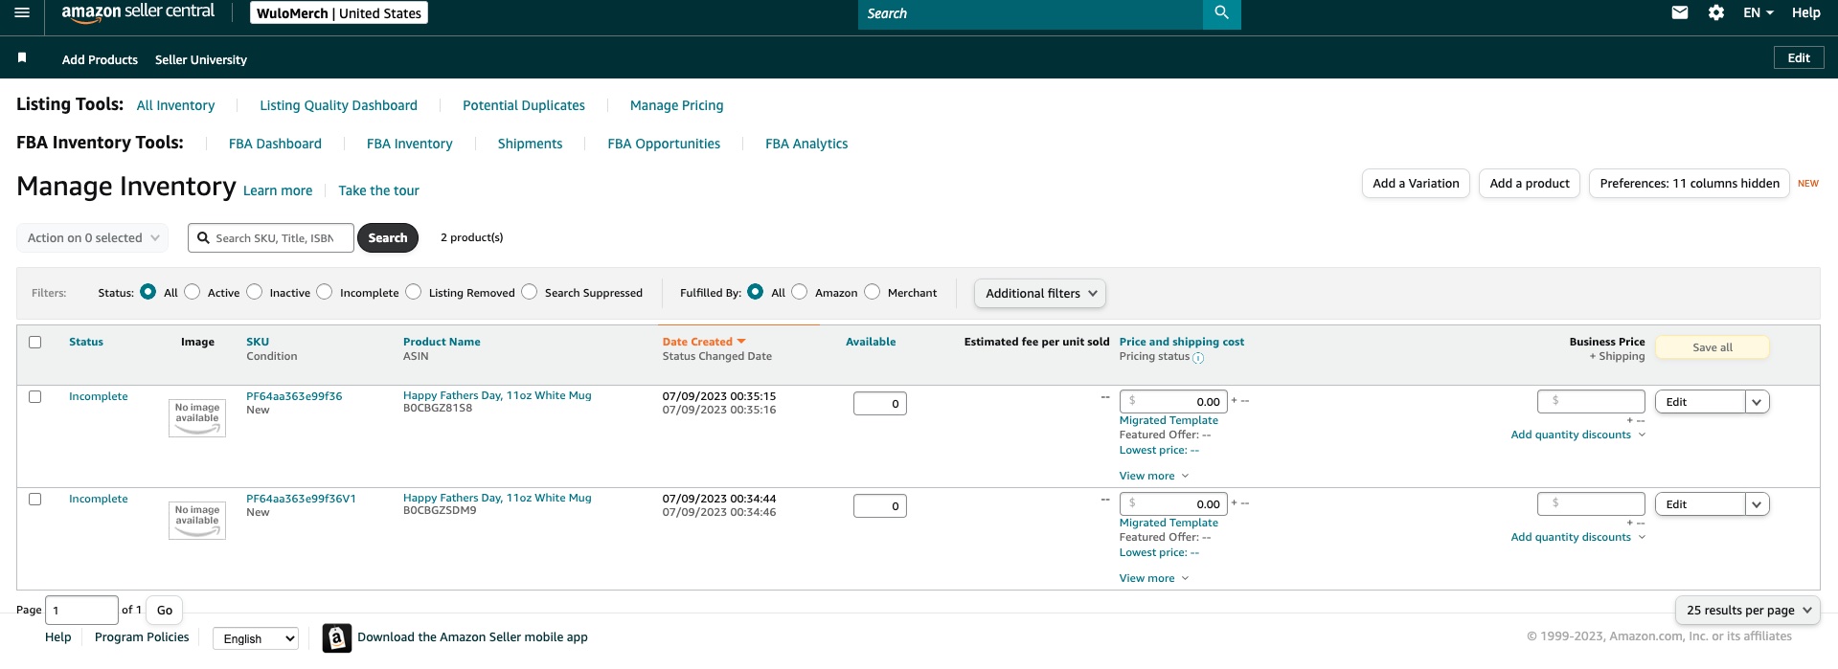
Task: Select the Incomplete status radio button
Action: 325,292
